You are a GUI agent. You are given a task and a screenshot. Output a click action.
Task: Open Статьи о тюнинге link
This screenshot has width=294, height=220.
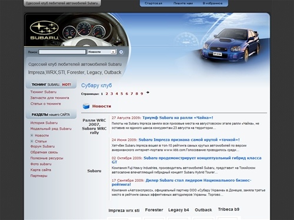[x=45, y=104]
